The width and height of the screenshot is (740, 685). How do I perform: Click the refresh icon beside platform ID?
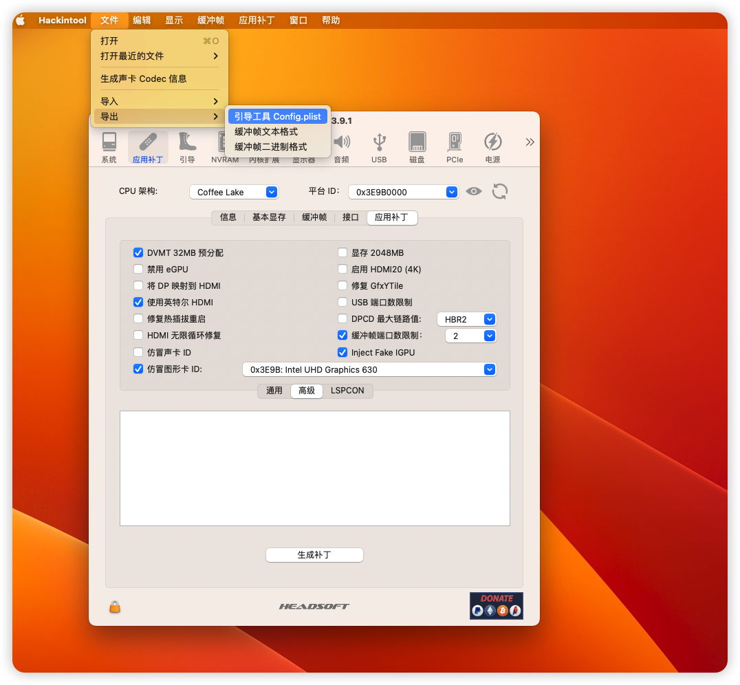click(500, 192)
